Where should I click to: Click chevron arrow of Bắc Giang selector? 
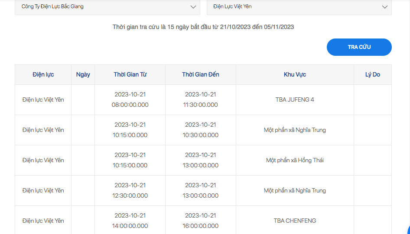193,7
